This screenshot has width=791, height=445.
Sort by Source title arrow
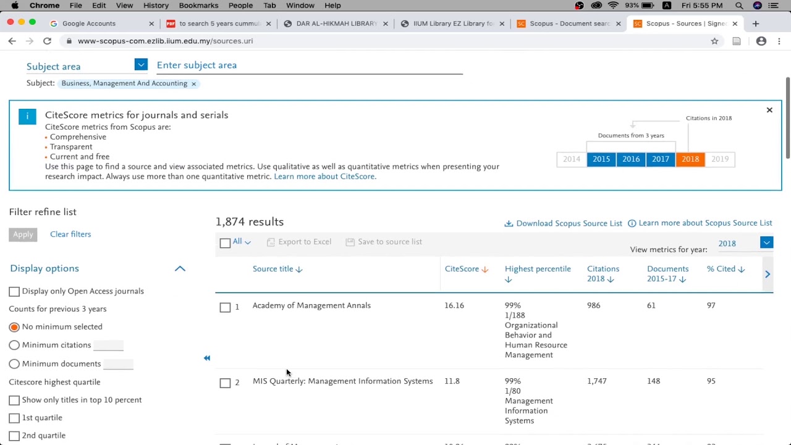(299, 269)
